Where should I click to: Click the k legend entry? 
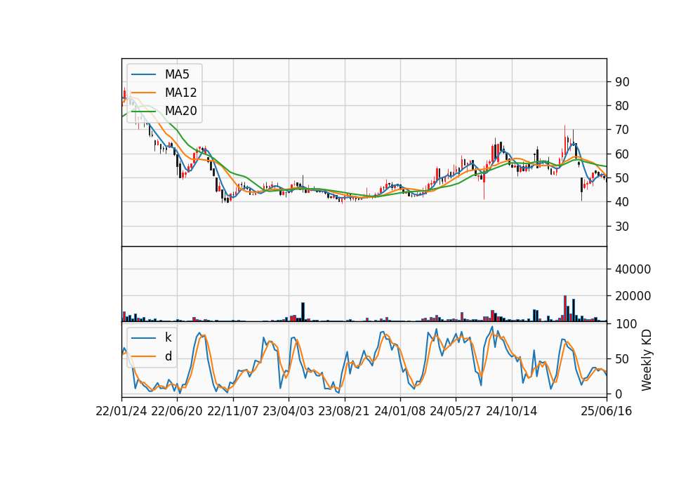click(168, 337)
